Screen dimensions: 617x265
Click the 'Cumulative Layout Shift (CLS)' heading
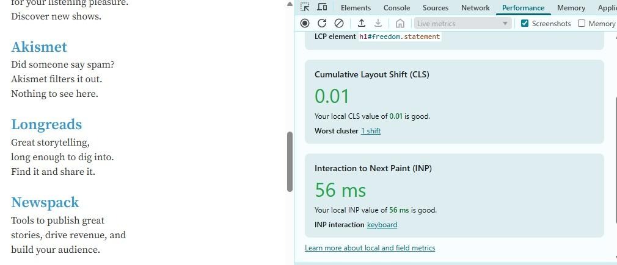click(x=372, y=74)
